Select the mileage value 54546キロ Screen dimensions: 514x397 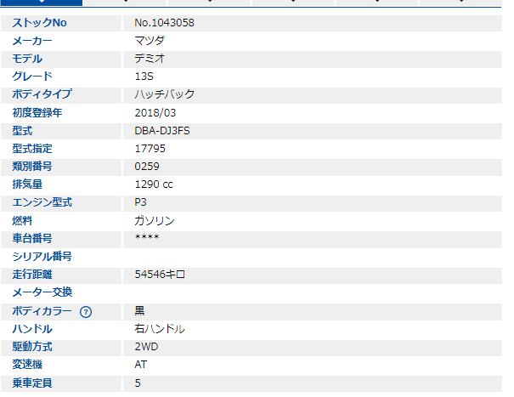pyautogui.click(x=160, y=275)
